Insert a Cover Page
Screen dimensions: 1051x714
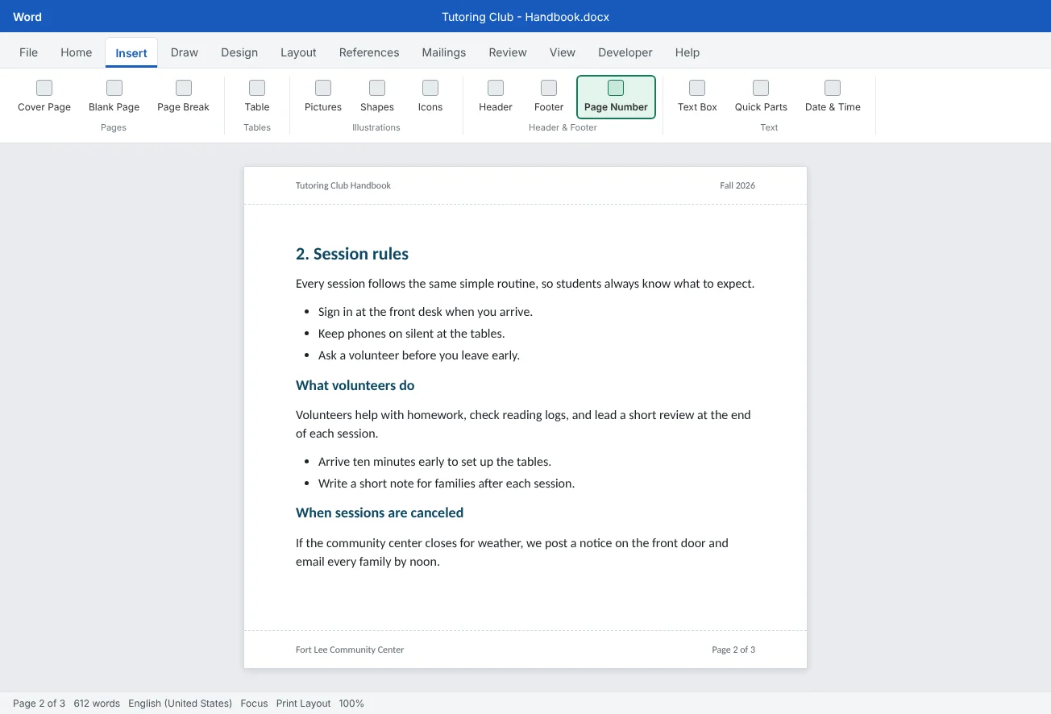[44, 97]
